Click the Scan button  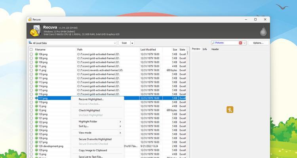(124, 43)
